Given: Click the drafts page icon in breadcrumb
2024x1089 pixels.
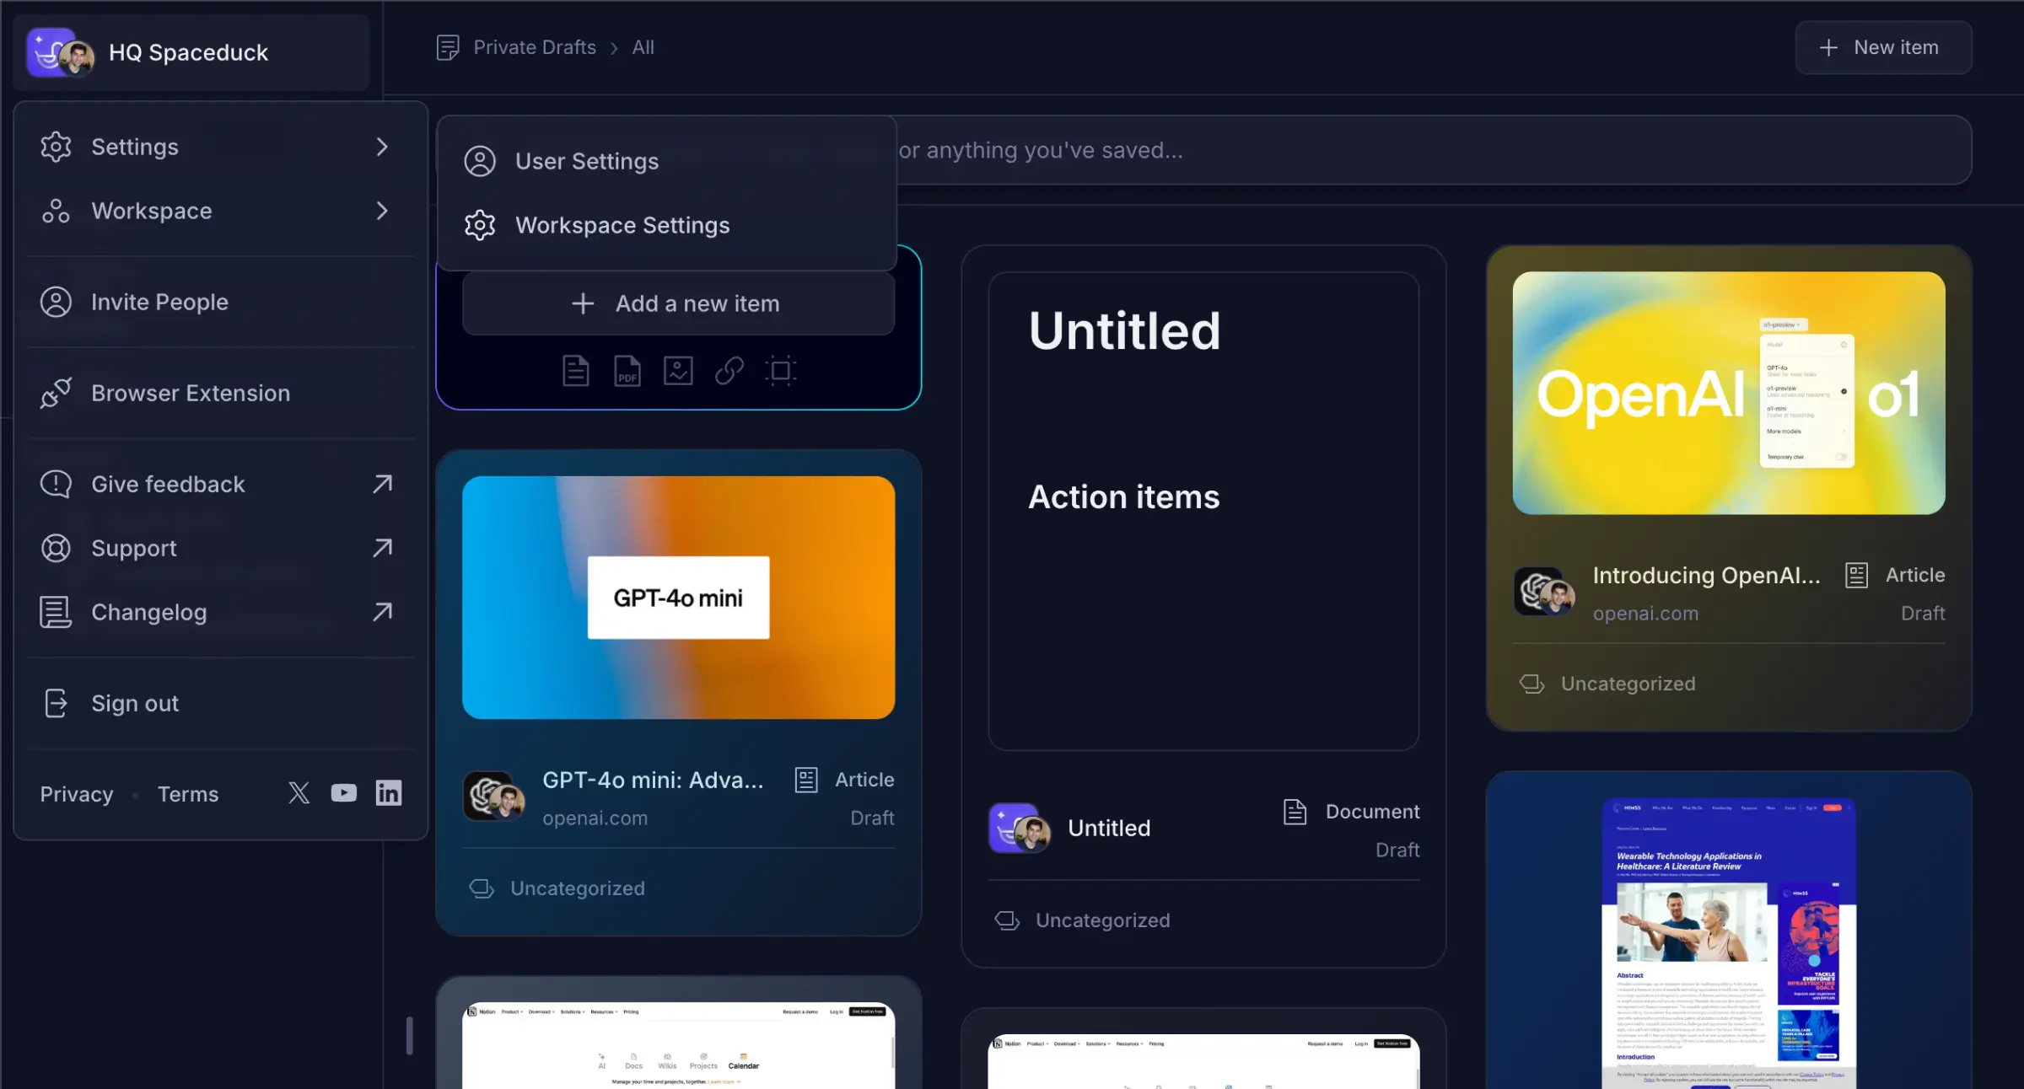Looking at the screenshot, I should [x=448, y=47].
